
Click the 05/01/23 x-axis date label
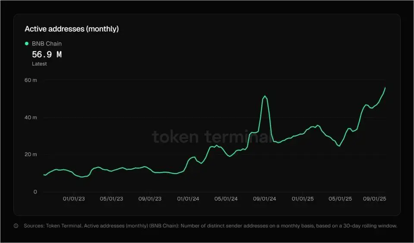(x=112, y=199)
